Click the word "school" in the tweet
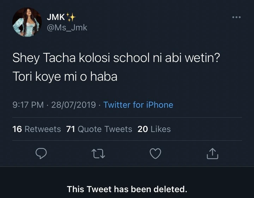 pos(131,58)
